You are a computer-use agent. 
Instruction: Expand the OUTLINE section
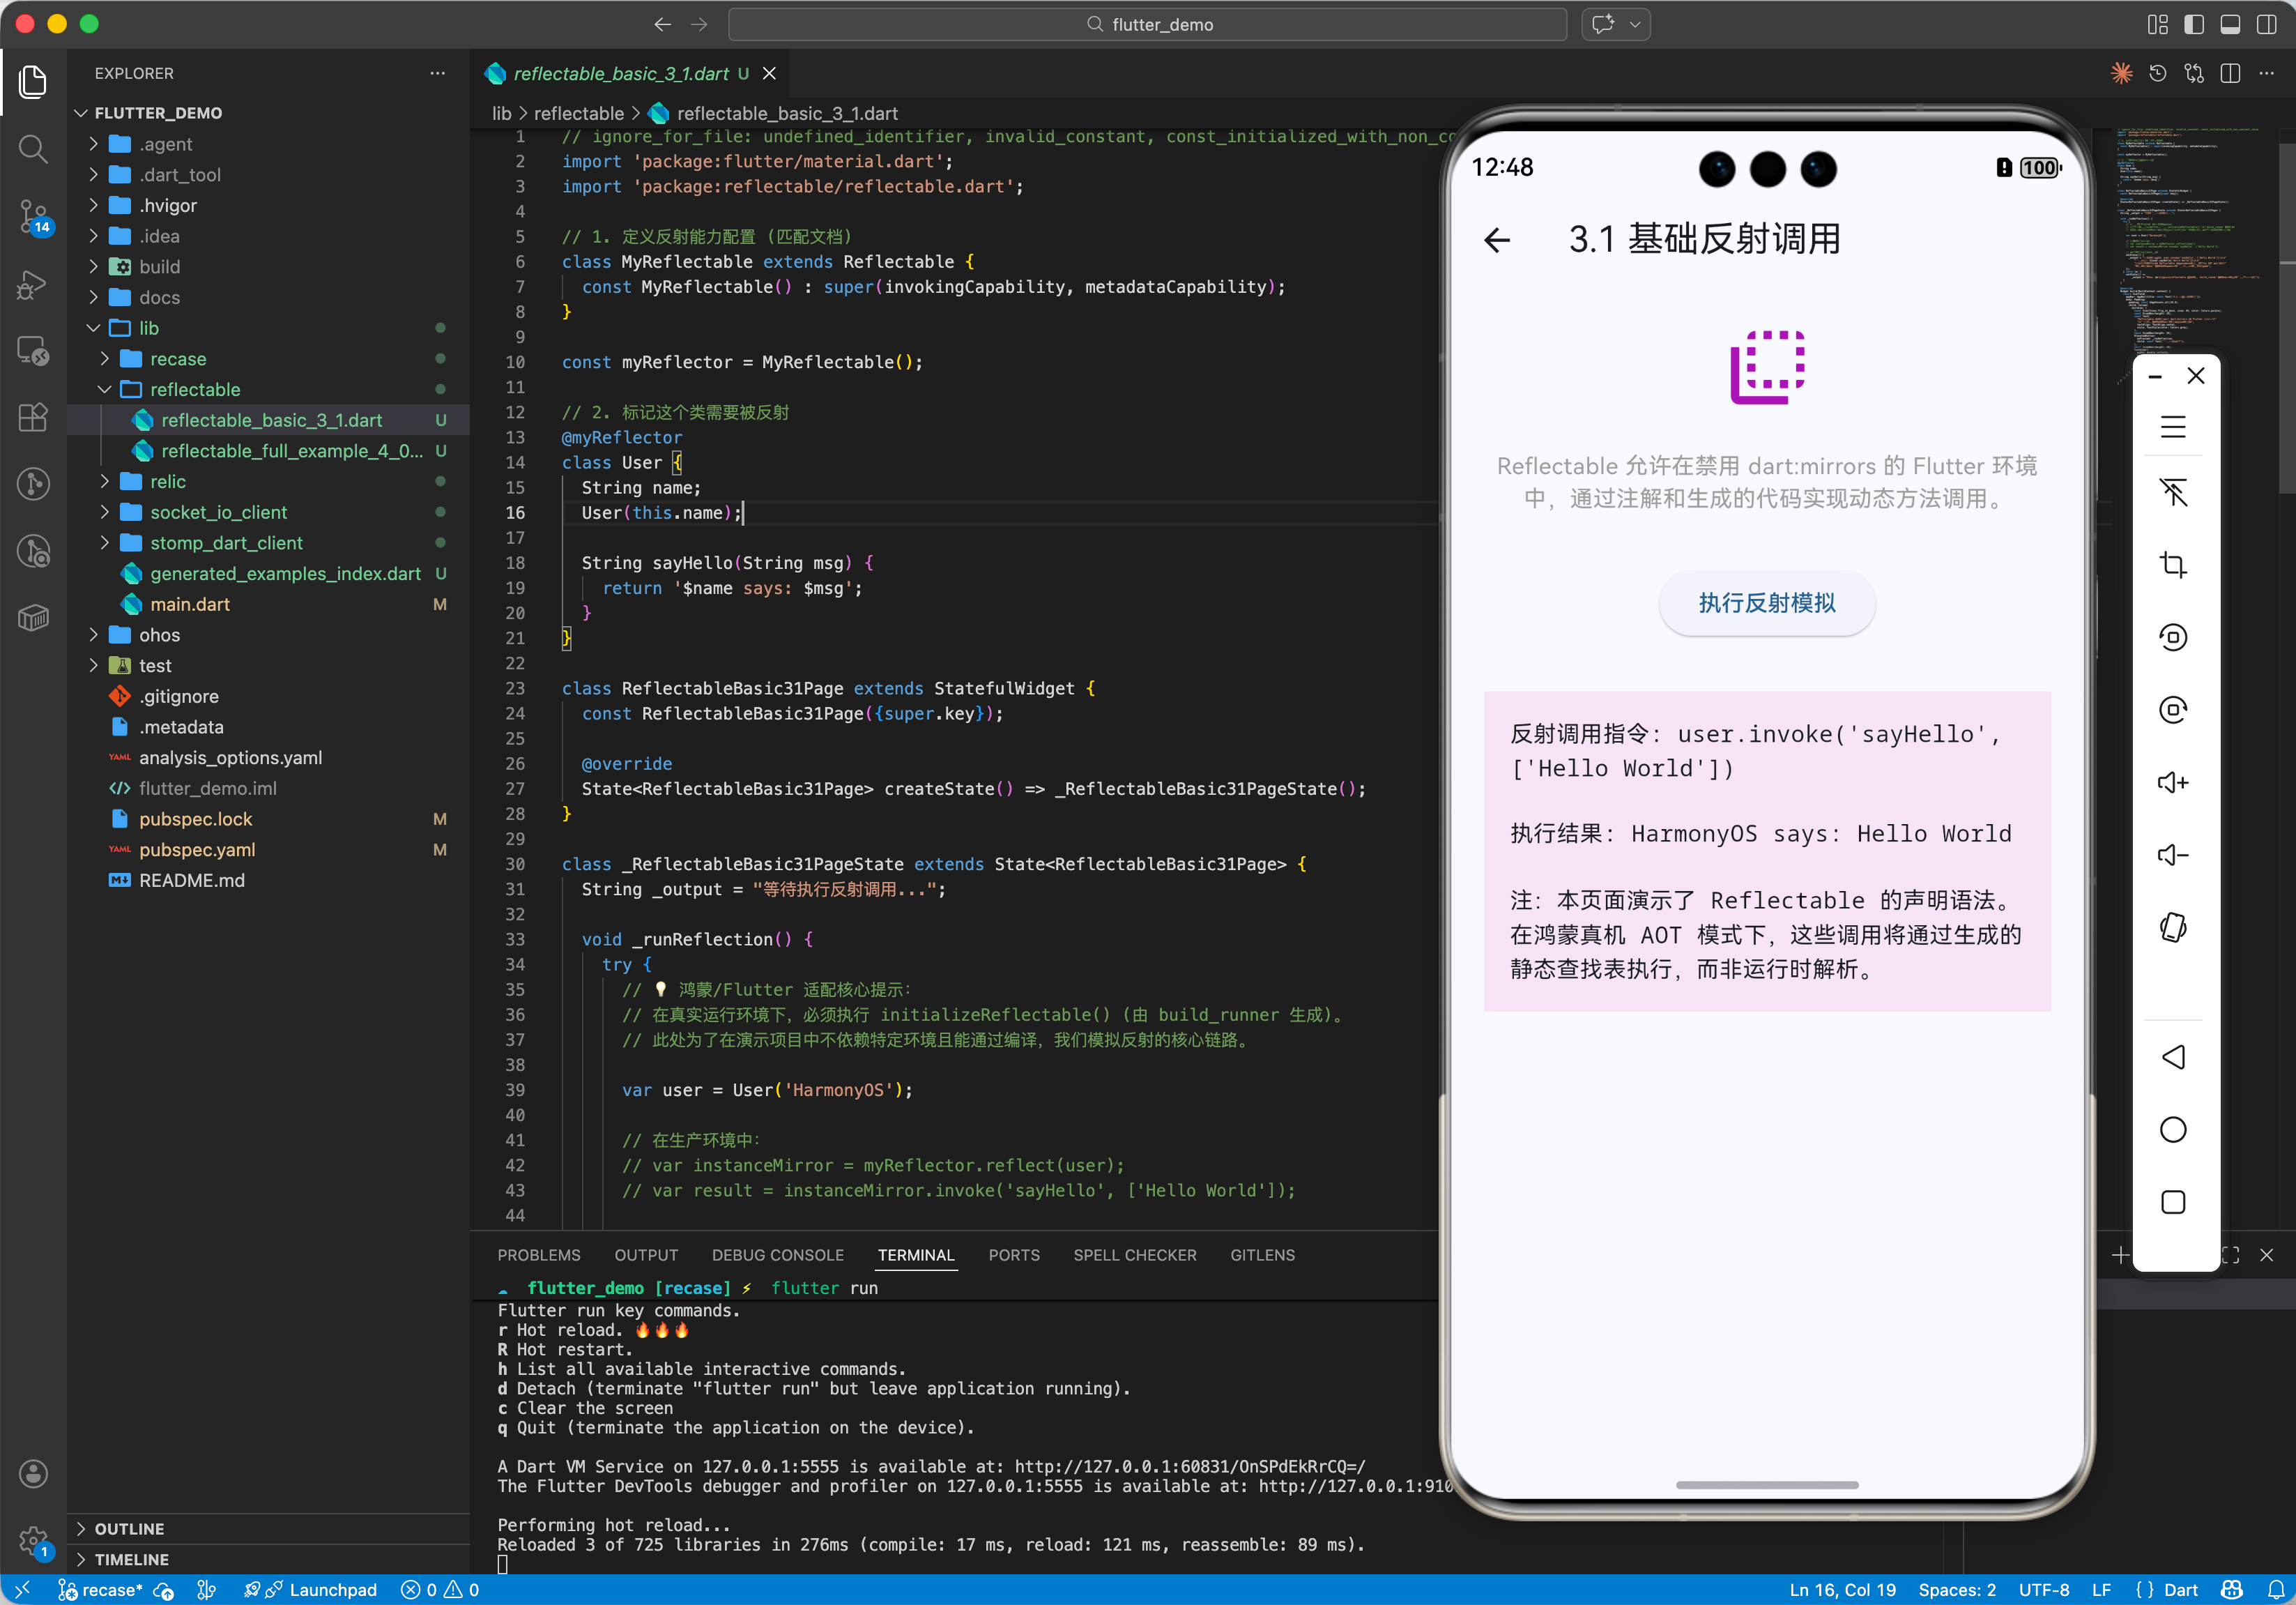129,1528
